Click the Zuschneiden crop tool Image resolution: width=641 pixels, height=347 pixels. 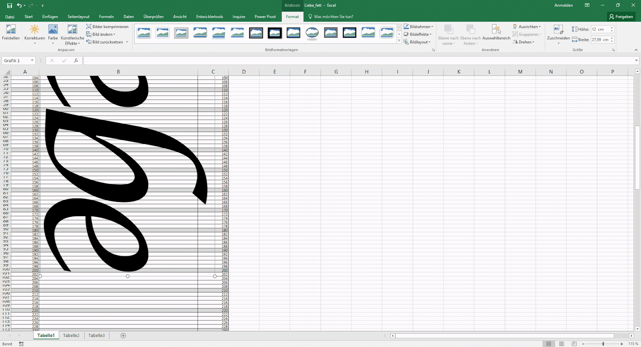[x=558, y=34]
